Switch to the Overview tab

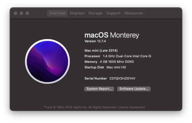(57, 13)
